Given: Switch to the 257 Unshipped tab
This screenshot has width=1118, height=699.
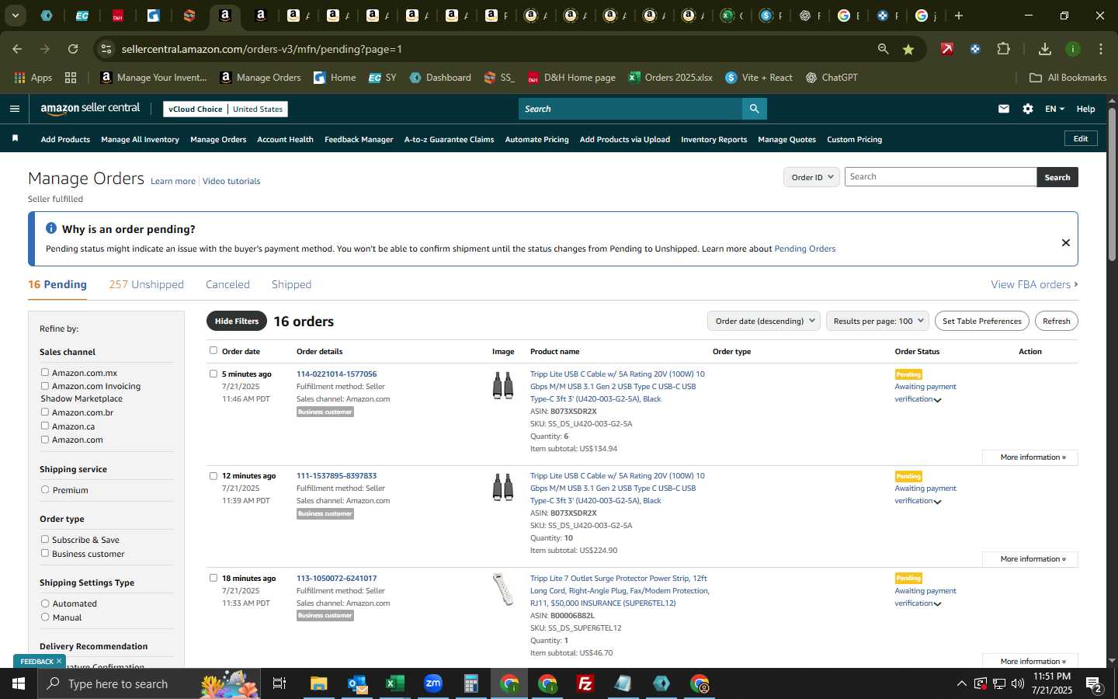Looking at the screenshot, I should [x=146, y=284].
